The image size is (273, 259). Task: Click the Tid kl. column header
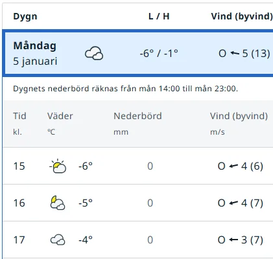[x=19, y=124]
